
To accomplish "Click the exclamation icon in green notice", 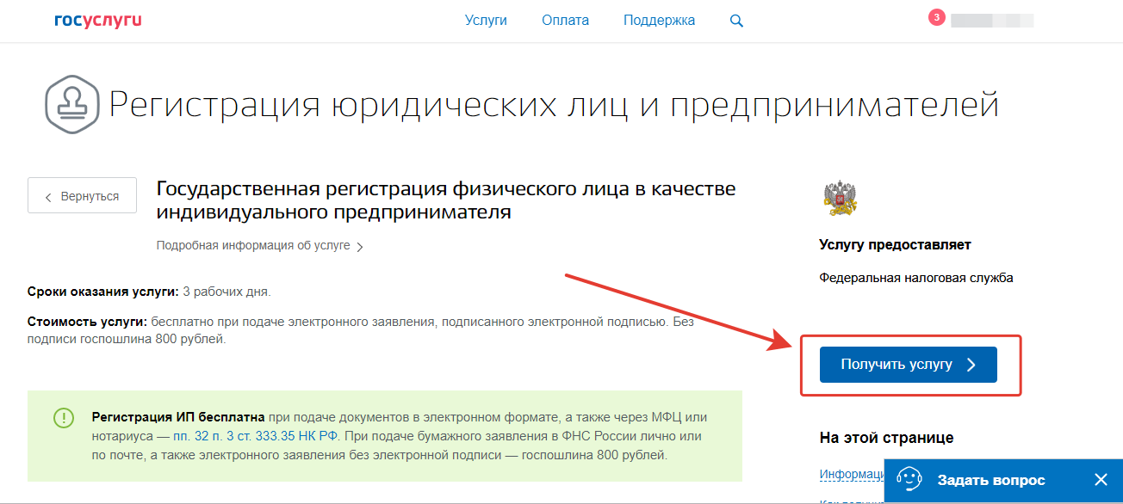I will coord(64,418).
